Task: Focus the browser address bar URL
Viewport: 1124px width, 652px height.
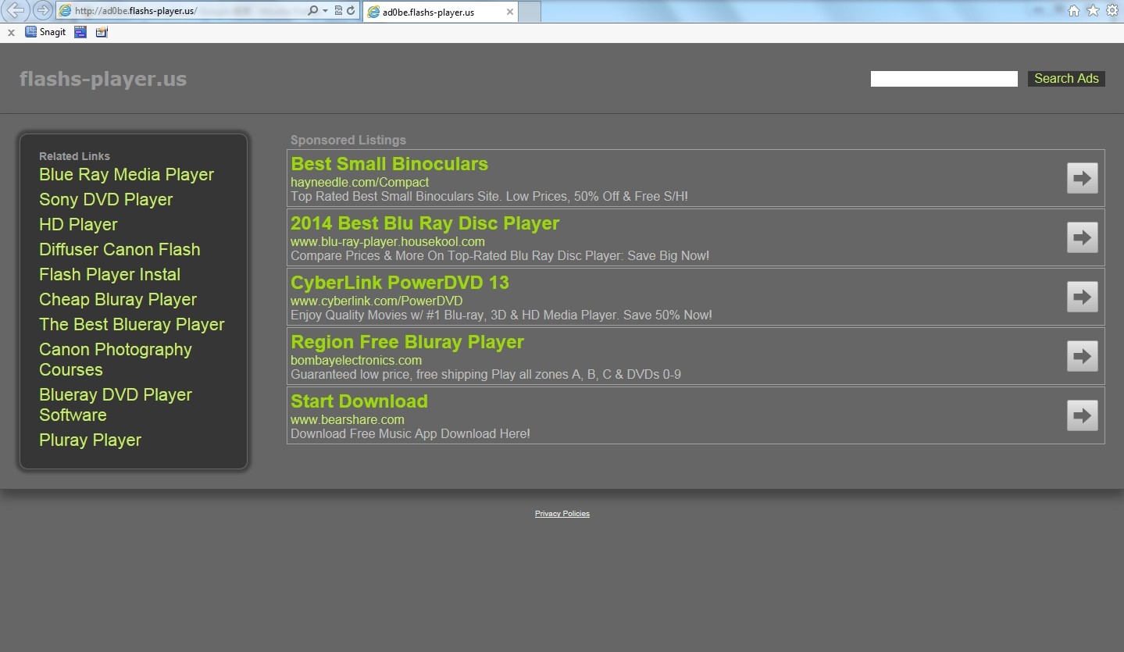Action: point(180,11)
